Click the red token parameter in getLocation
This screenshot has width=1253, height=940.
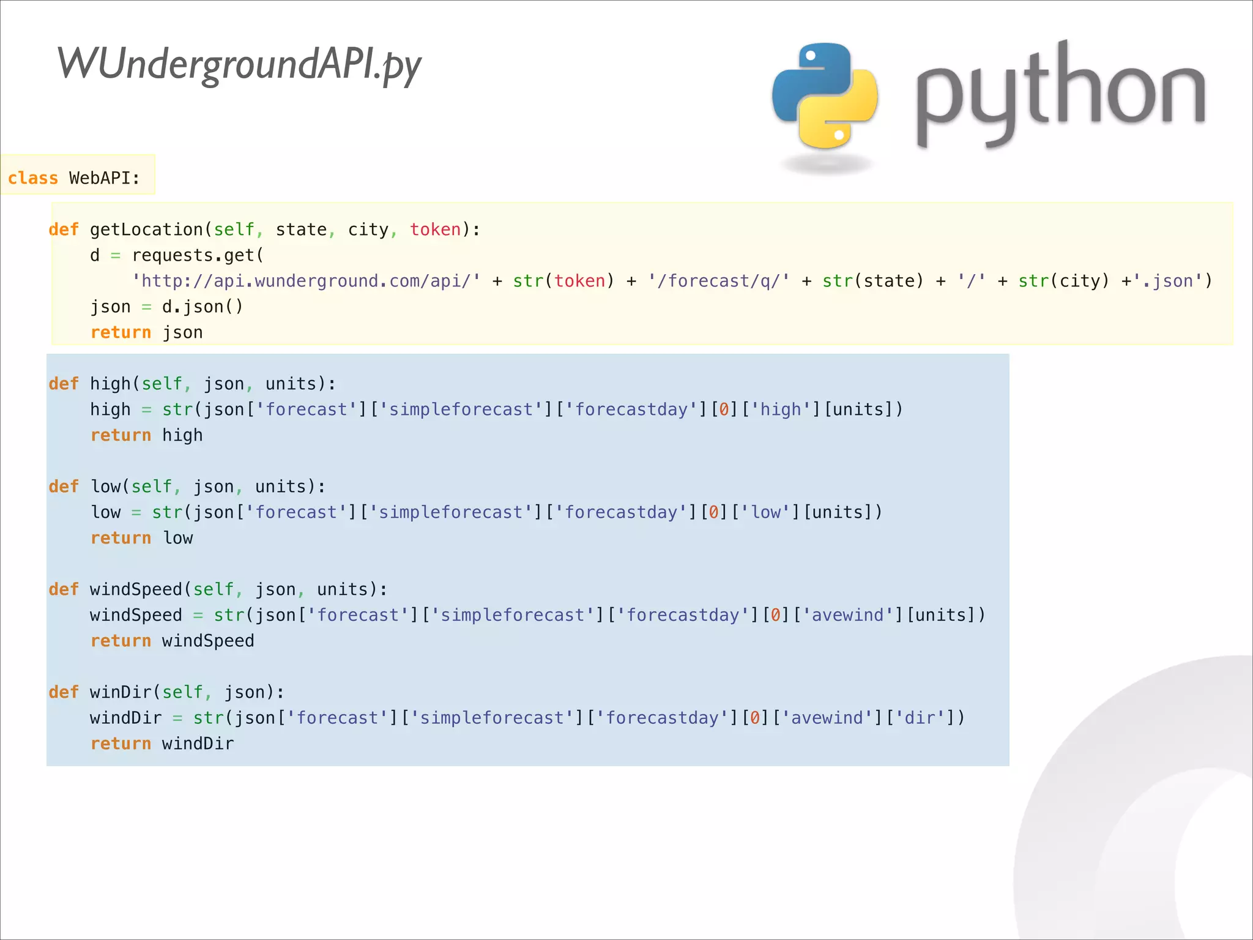tap(435, 229)
